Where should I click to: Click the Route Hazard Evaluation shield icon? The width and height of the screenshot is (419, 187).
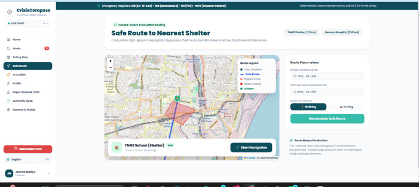[x=291, y=140]
